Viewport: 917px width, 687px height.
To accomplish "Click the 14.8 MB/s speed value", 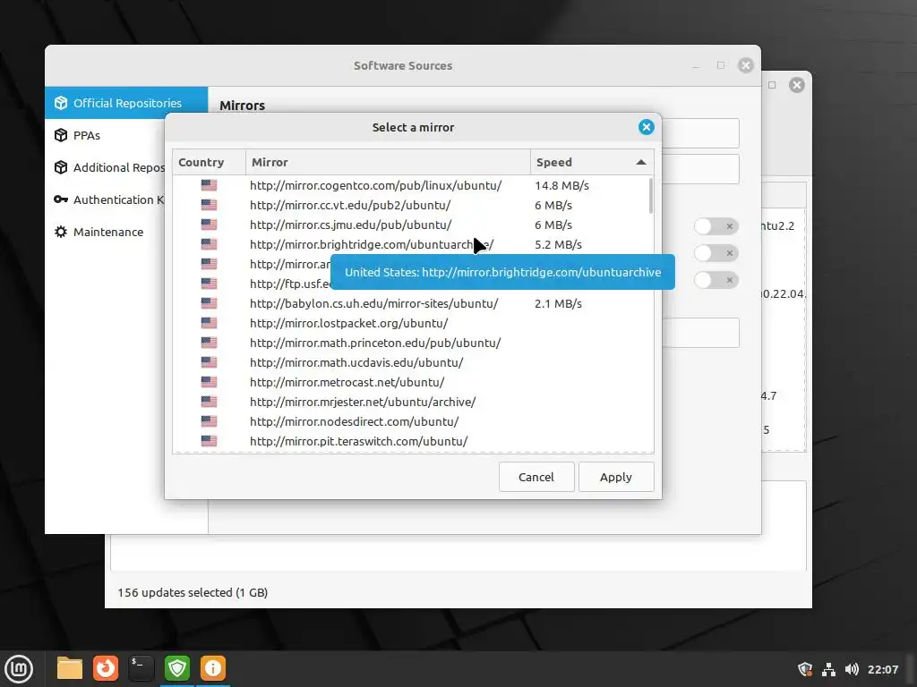I will click(561, 185).
